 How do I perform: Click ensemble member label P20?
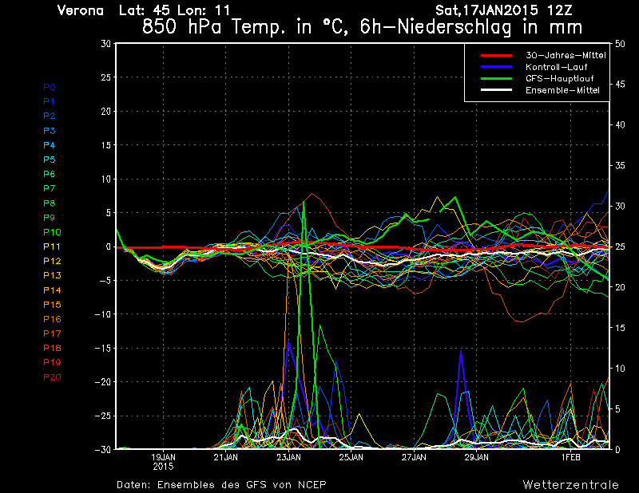(x=52, y=377)
